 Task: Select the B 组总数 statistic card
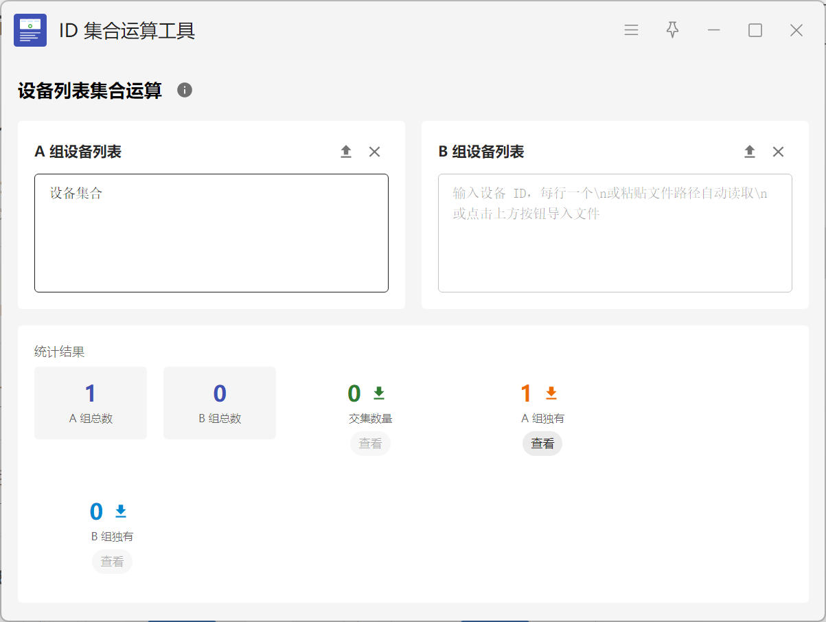220,403
